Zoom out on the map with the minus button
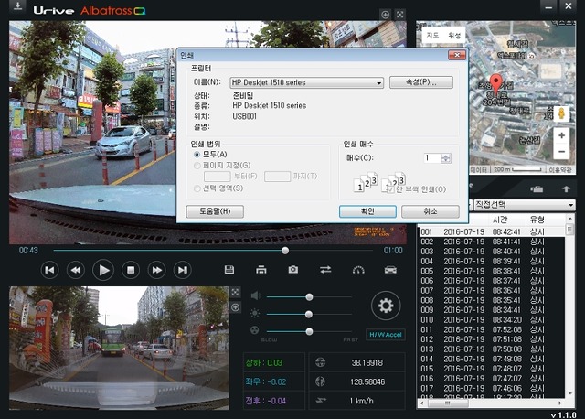The image size is (585, 419). tap(561, 152)
